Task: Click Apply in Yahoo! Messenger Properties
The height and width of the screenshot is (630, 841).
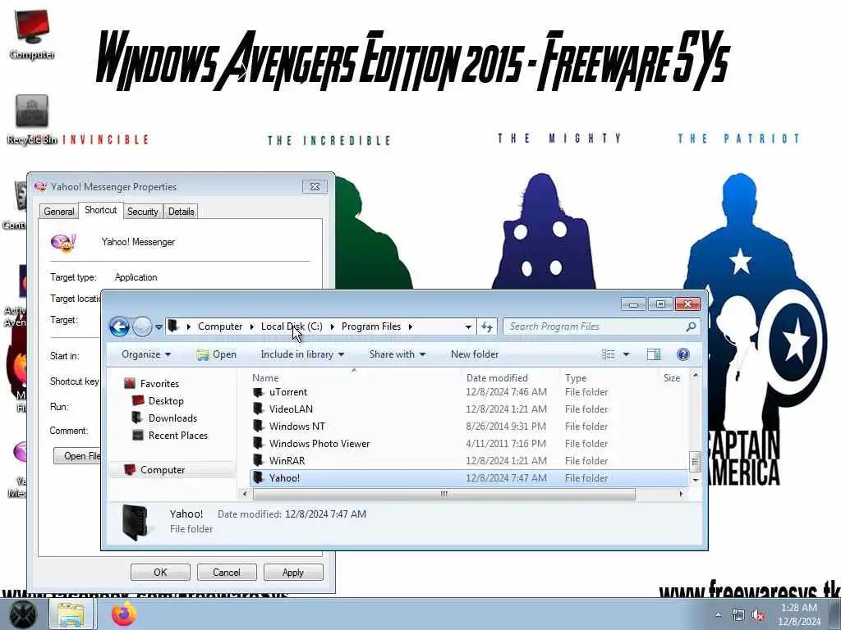Action: (293, 572)
